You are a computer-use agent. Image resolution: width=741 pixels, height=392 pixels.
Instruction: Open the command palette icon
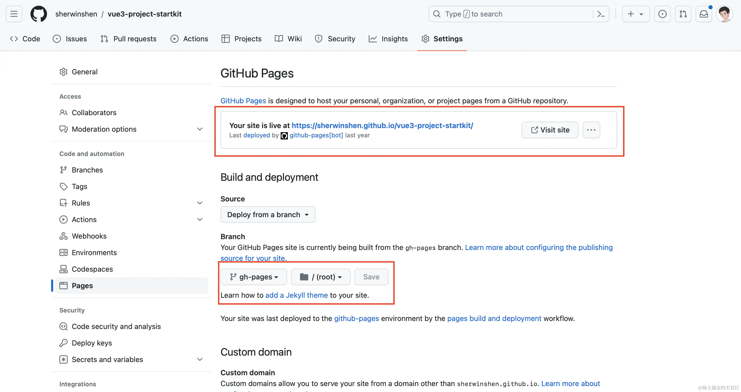[601, 14]
